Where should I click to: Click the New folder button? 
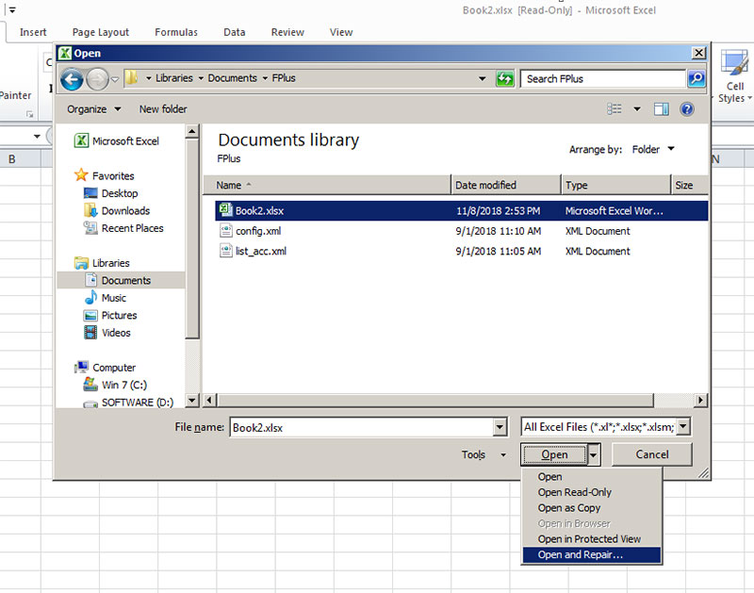coord(163,109)
